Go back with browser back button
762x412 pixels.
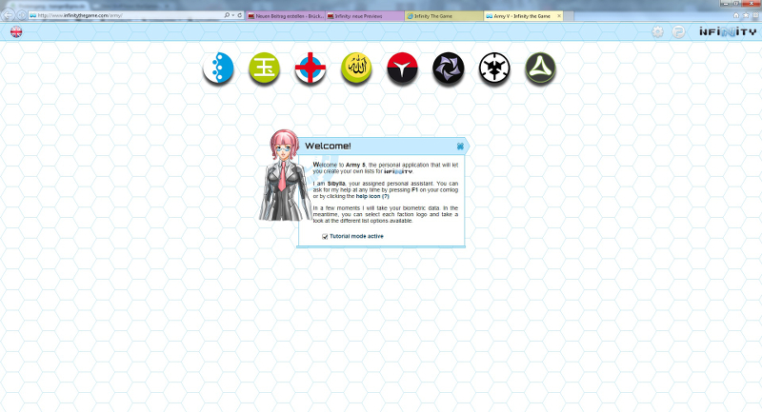point(9,15)
